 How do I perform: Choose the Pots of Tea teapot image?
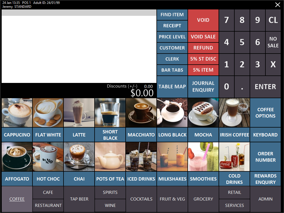point(110,157)
